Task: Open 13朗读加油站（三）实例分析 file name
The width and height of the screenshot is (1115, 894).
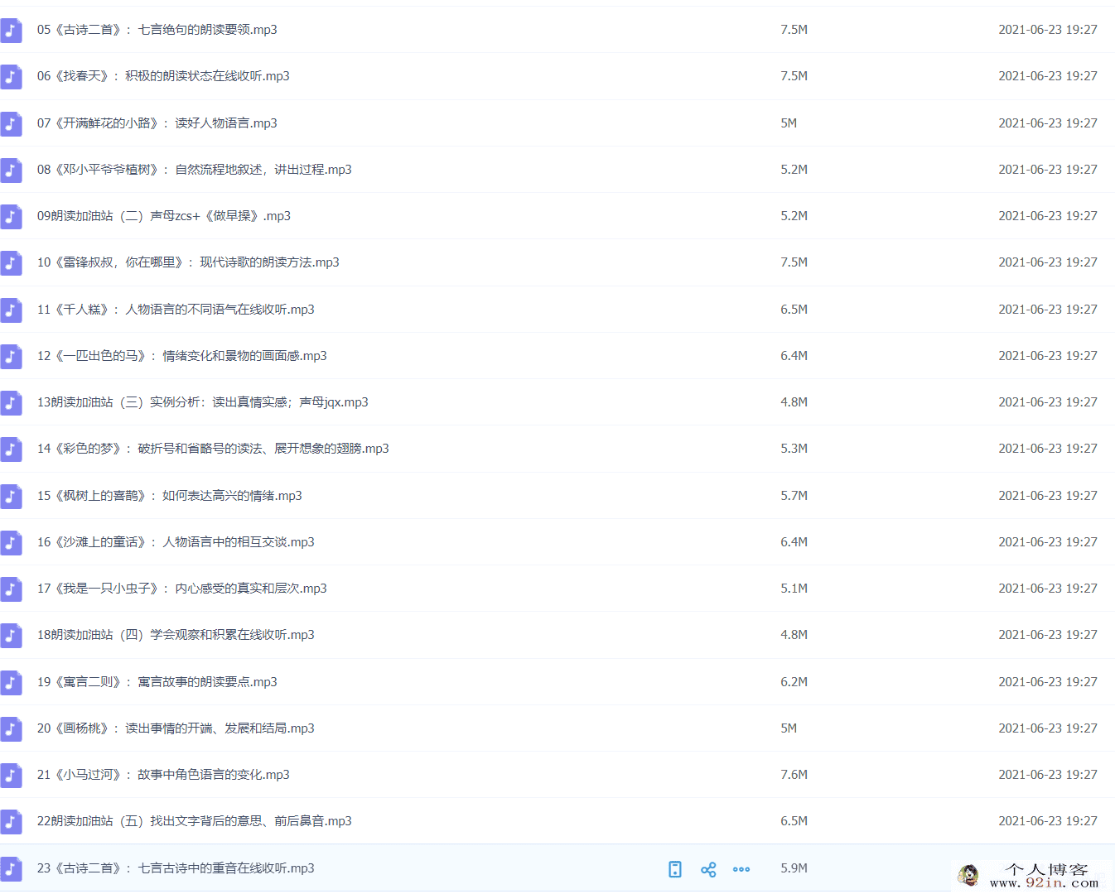Action: pos(203,402)
